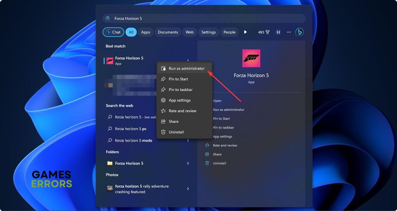Open the rewards points trophy icon
The height and width of the screenshot is (211, 397).
point(268,32)
